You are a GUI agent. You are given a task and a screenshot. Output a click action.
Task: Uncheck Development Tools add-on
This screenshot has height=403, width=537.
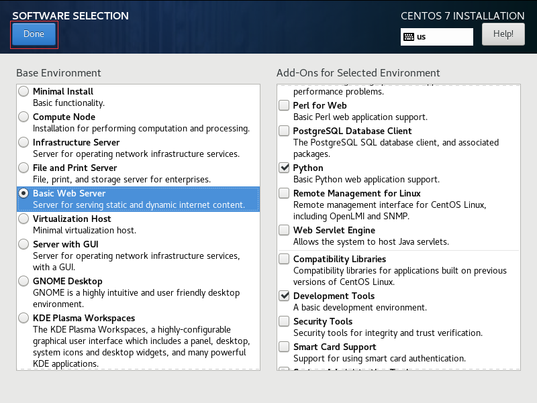pyautogui.click(x=284, y=296)
